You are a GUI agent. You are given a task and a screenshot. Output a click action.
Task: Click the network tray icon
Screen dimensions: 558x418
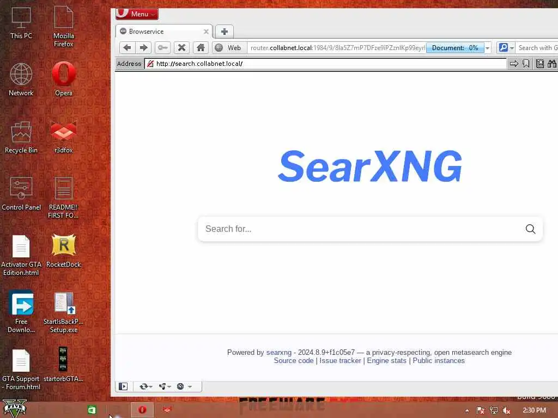pos(494,410)
